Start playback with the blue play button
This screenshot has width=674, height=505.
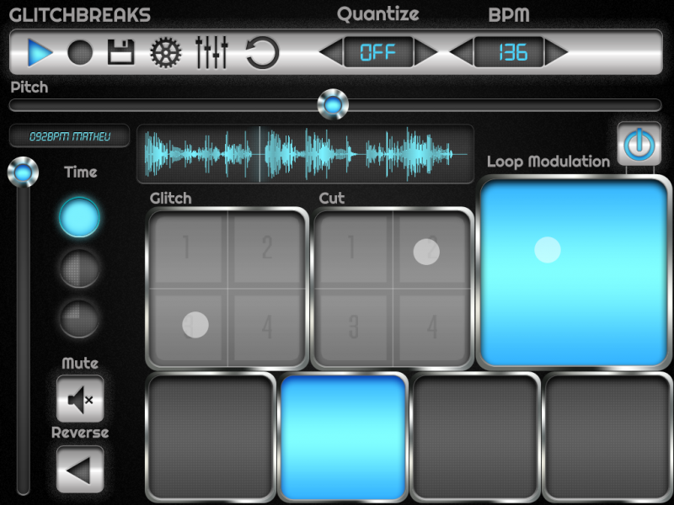click(40, 52)
